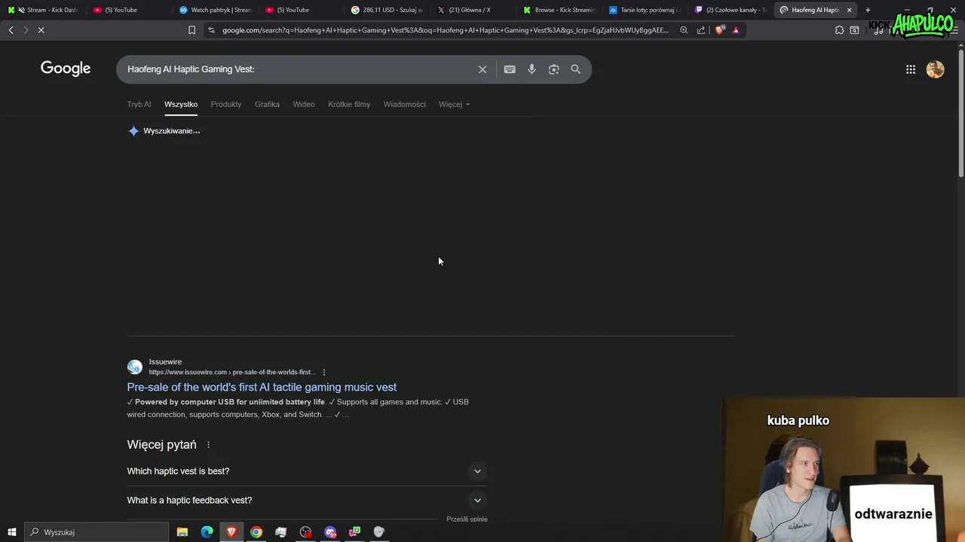Screen dimensions: 965x542
Task: Switch to Watch pahtryk browser tab
Action: pyautogui.click(x=214, y=10)
